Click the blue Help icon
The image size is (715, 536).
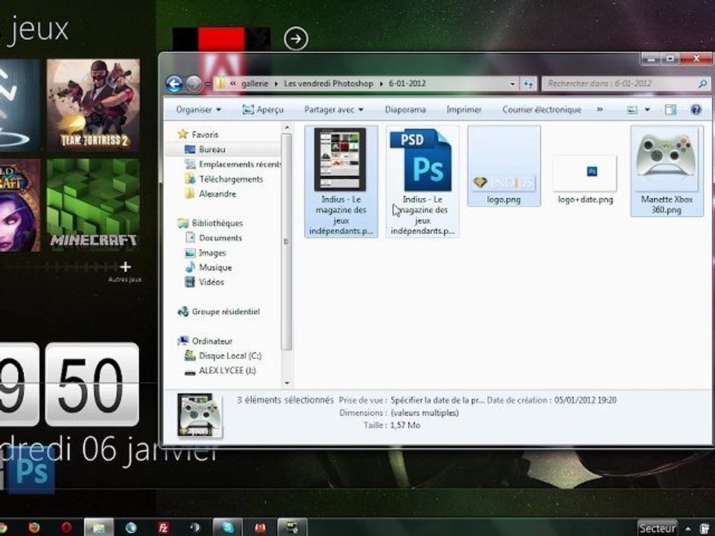[696, 110]
